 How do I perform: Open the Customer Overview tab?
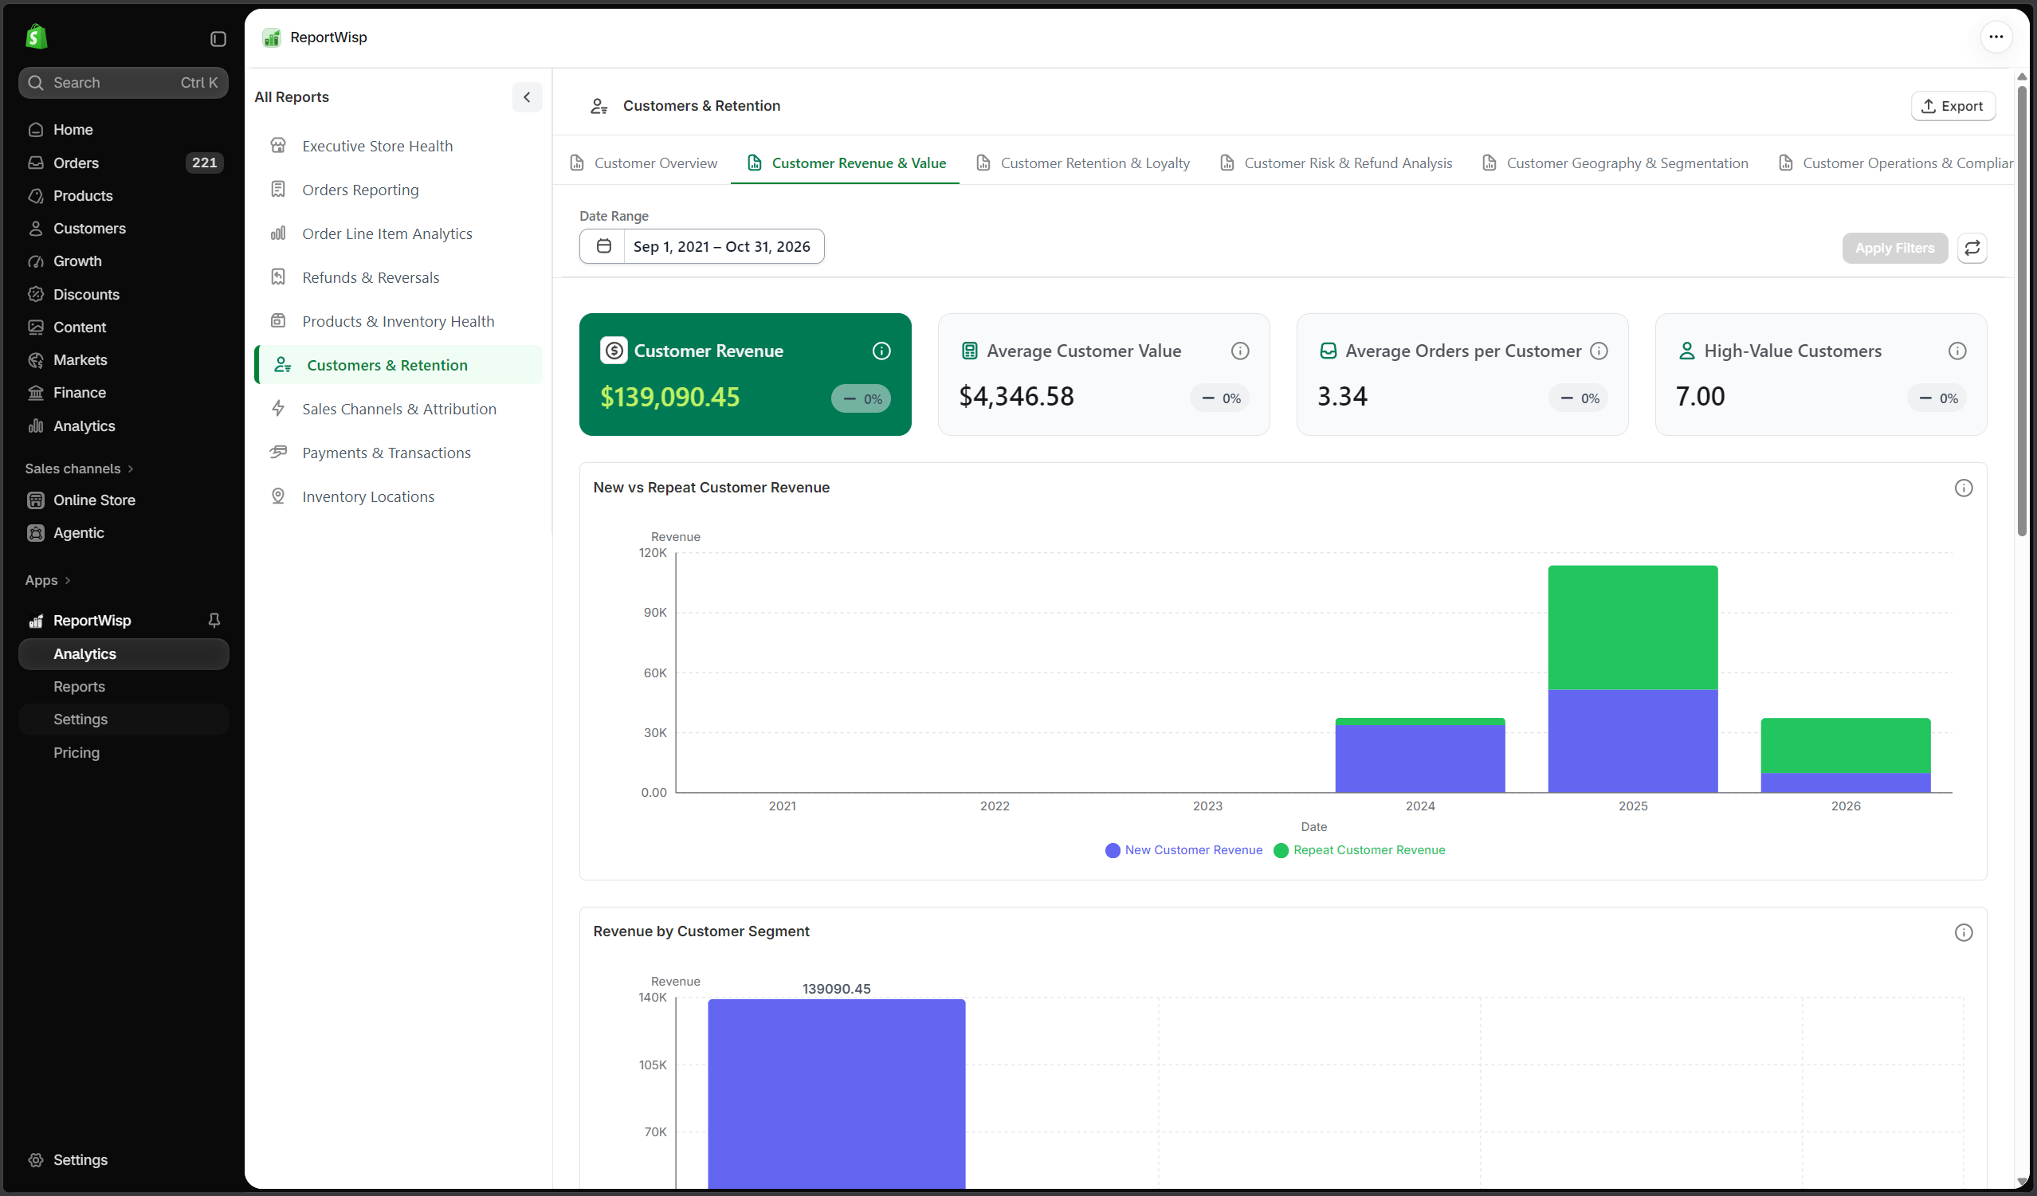pos(643,163)
